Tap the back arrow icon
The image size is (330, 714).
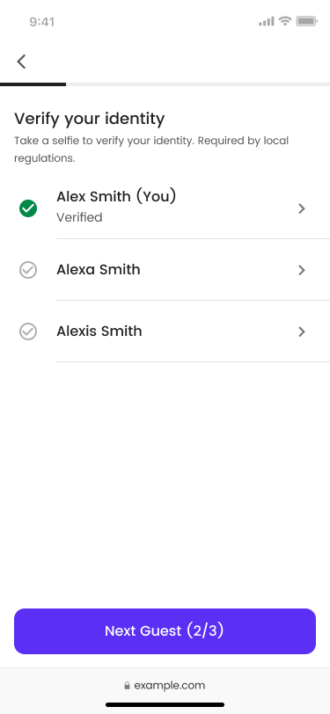(x=21, y=62)
